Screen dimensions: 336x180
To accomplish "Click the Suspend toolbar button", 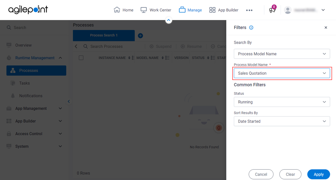I will (161, 46).
